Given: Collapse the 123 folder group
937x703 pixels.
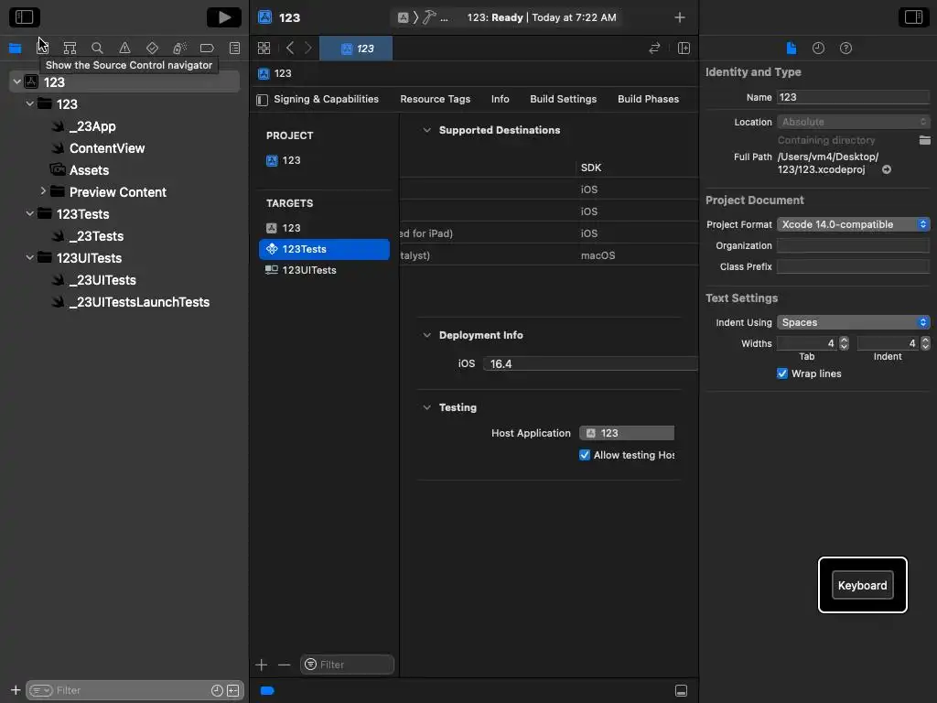Looking at the screenshot, I should (30, 104).
